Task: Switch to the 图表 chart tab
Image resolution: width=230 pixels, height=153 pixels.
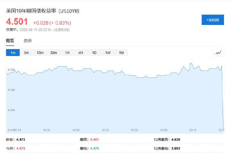Action: point(28,40)
